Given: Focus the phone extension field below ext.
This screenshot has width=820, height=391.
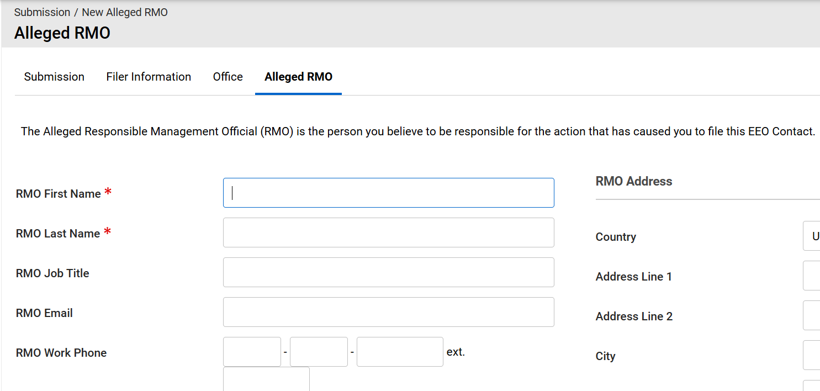Looking at the screenshot, I should click(x=266, y=380).
